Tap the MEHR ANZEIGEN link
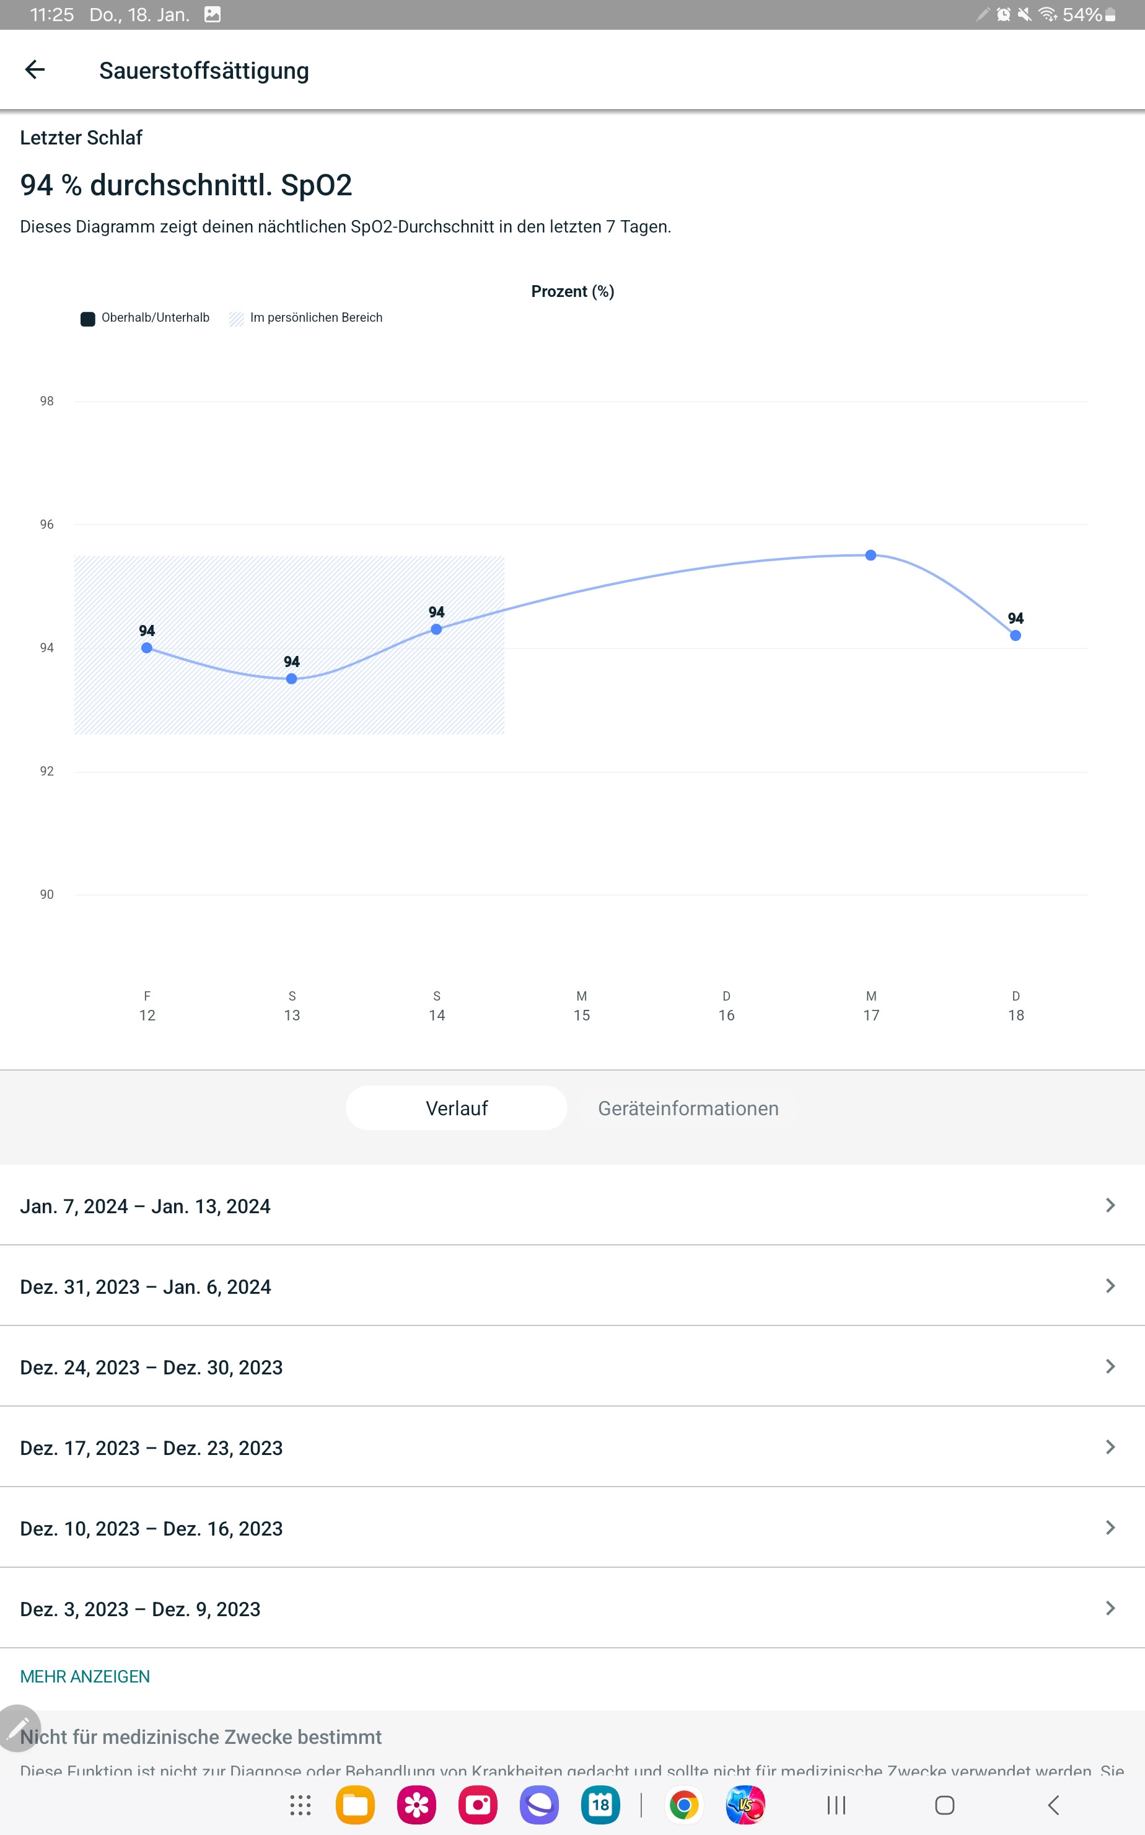The height and width of the screenshot is (1835, 1145). [85, 1676]
